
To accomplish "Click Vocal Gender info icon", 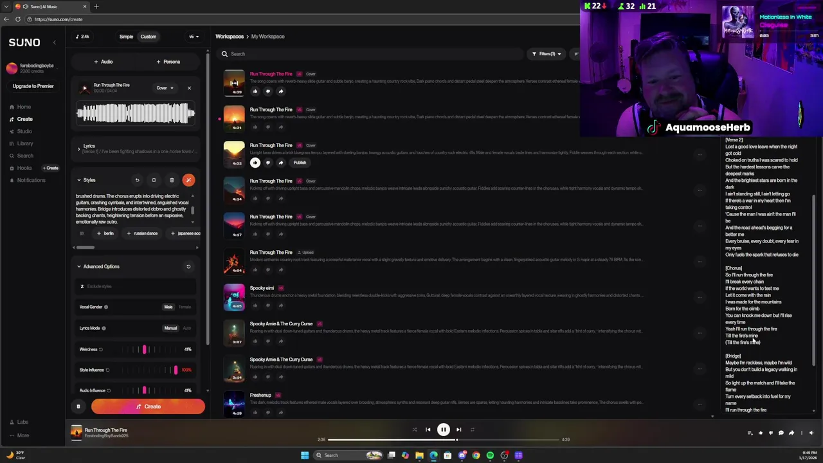I will [x=106, y=307].
